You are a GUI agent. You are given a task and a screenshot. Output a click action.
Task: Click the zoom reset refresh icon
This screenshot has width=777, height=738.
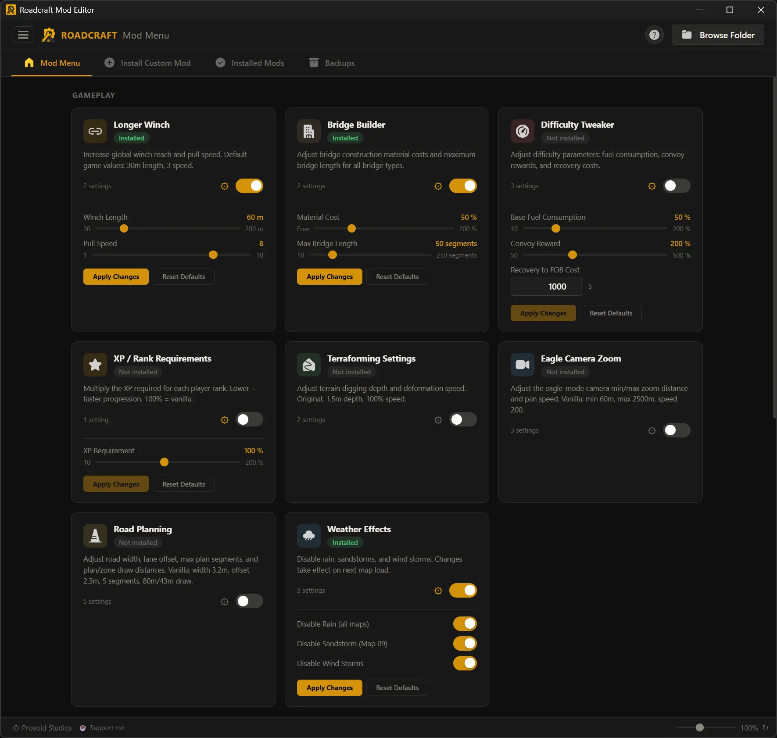tap(765, 727)
